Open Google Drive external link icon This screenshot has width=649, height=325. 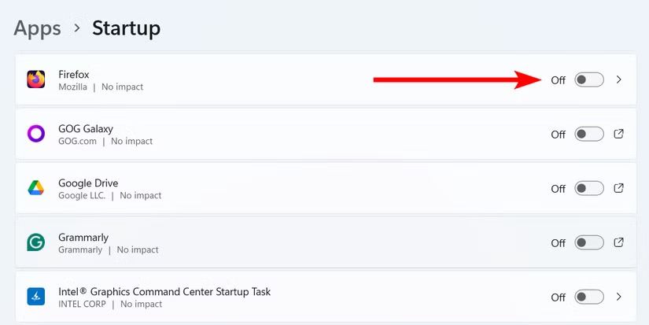click(x=618, y=188)
